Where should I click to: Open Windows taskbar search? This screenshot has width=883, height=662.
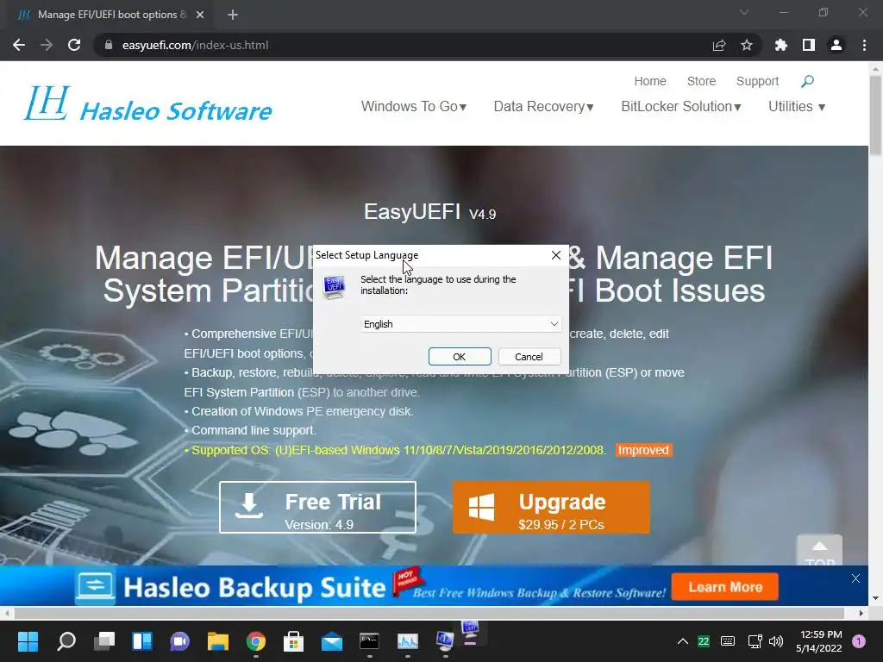[x=66, y=641]
